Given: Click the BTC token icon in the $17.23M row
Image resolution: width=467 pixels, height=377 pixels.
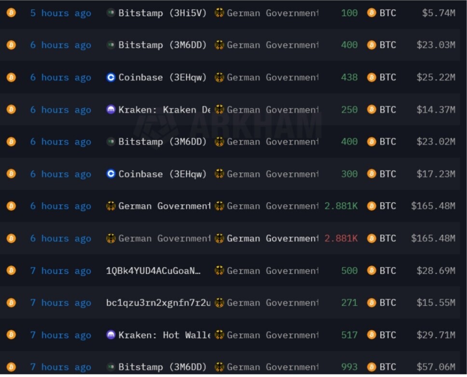Looking at the screenshot, I should coord(371,174).
